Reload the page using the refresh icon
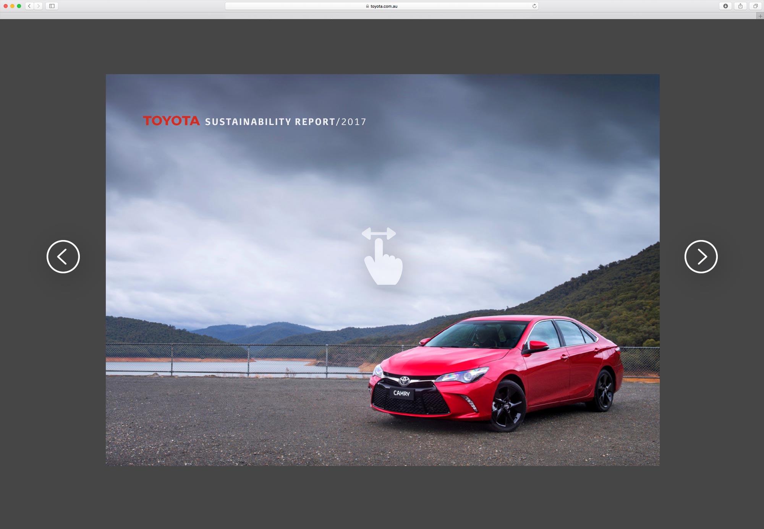 click(534, 6)
